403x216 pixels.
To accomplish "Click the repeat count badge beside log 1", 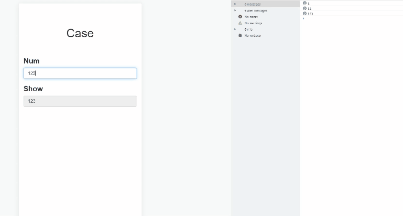I will point(305,3).
